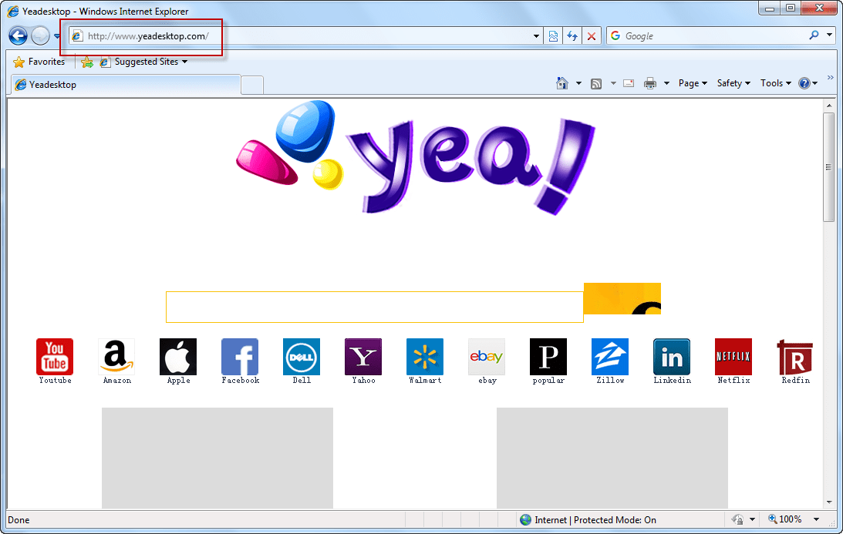This screenshot has height=534, width=843.
Task: Expand the address bar autocomplete dropdown
Action: (x=536, y=36)
